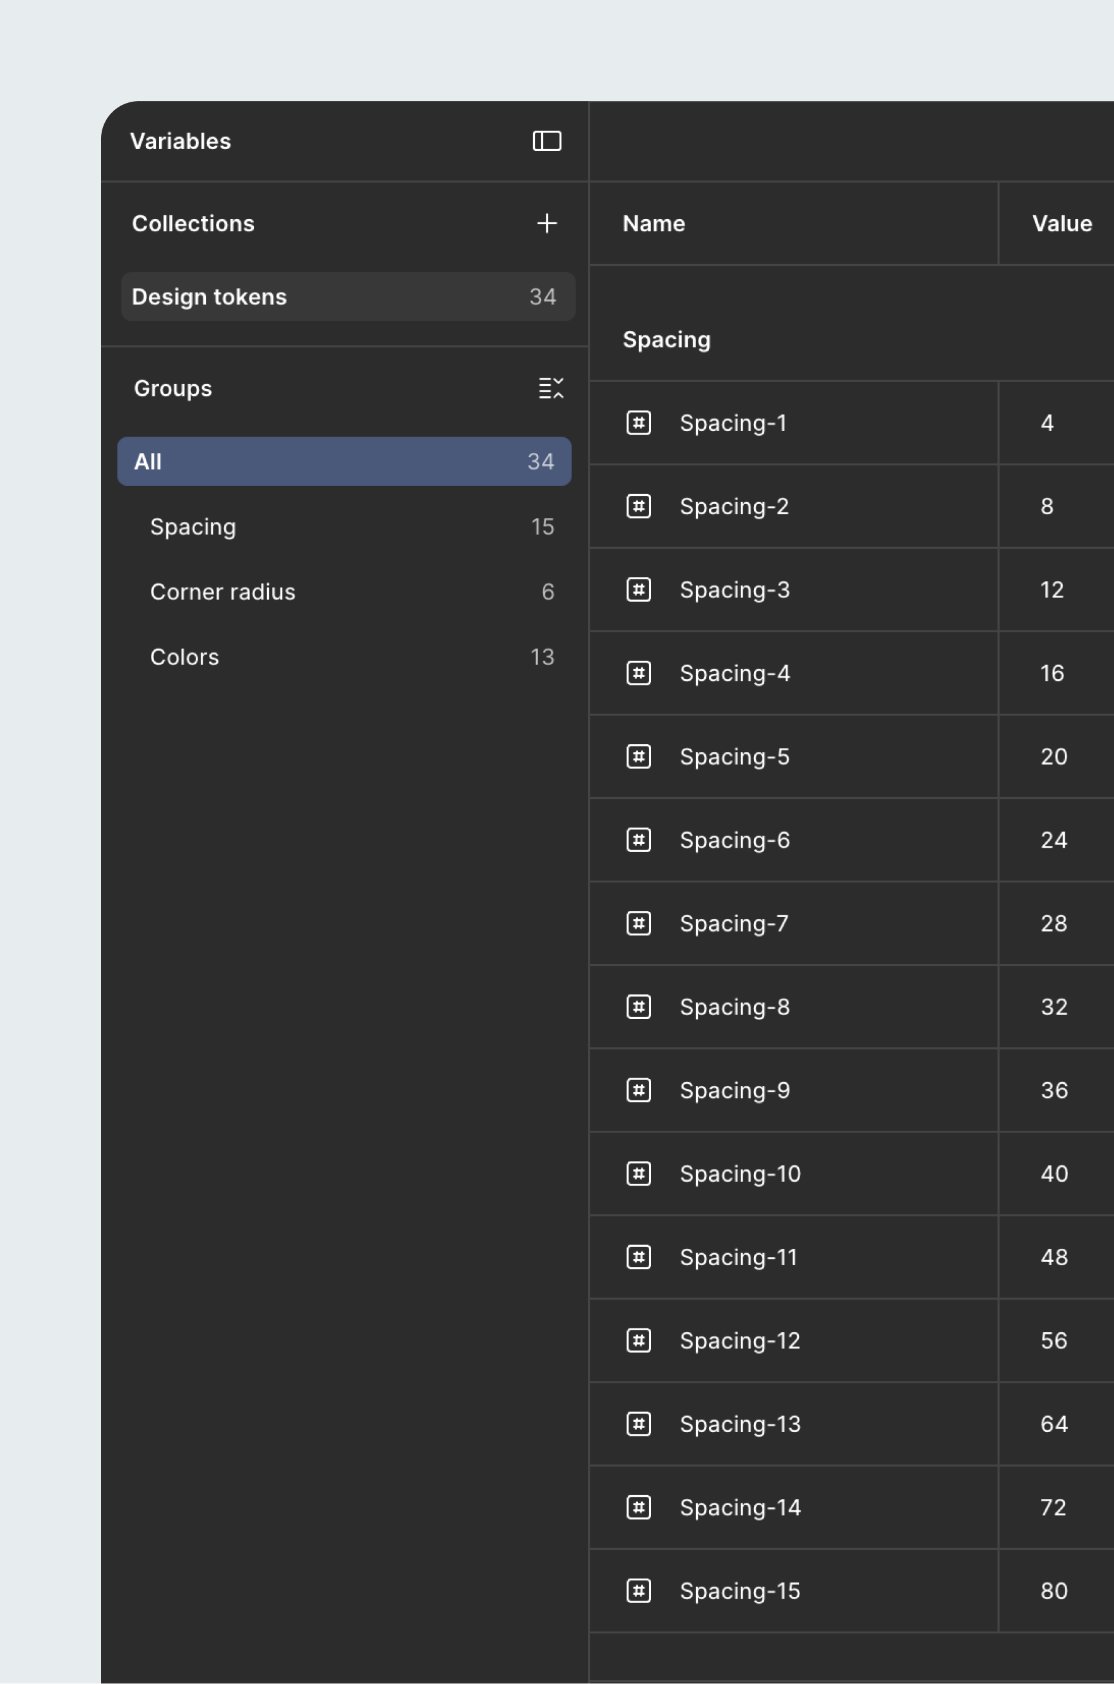
Task: Click the Name column header
Action: (654, 223)
